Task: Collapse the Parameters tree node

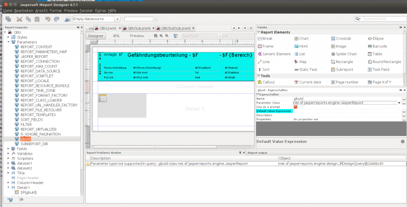Action: pyautogui.click(x=9, y=42)
